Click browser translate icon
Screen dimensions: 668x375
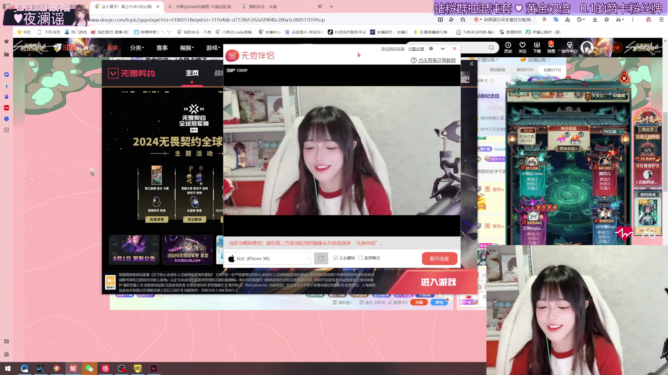coord(556,20)
